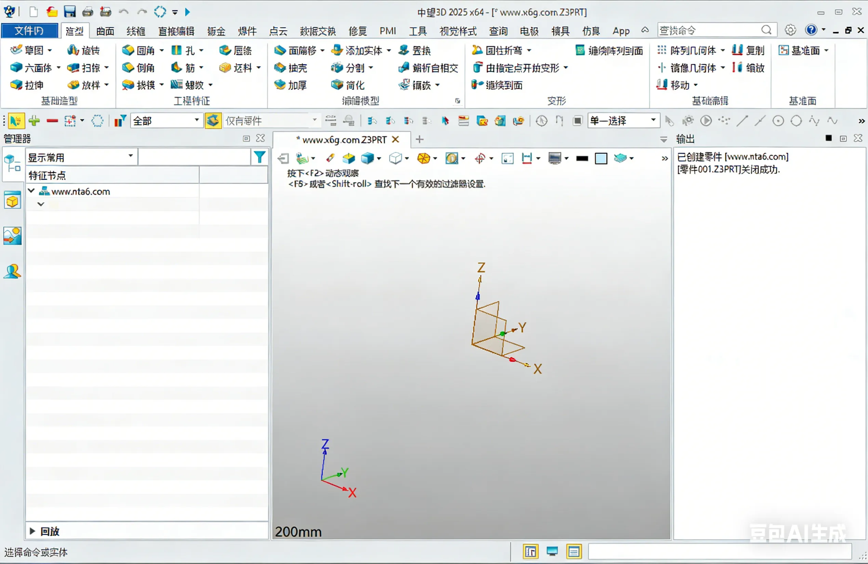The image size is (868, 564).
Task: Click the filter funnel icon in manager
Action: [x=259, y=157]
